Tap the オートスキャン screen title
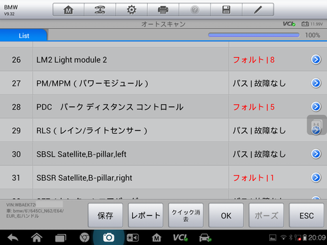The height and width of the screenshot is (245, 327). 163,24
